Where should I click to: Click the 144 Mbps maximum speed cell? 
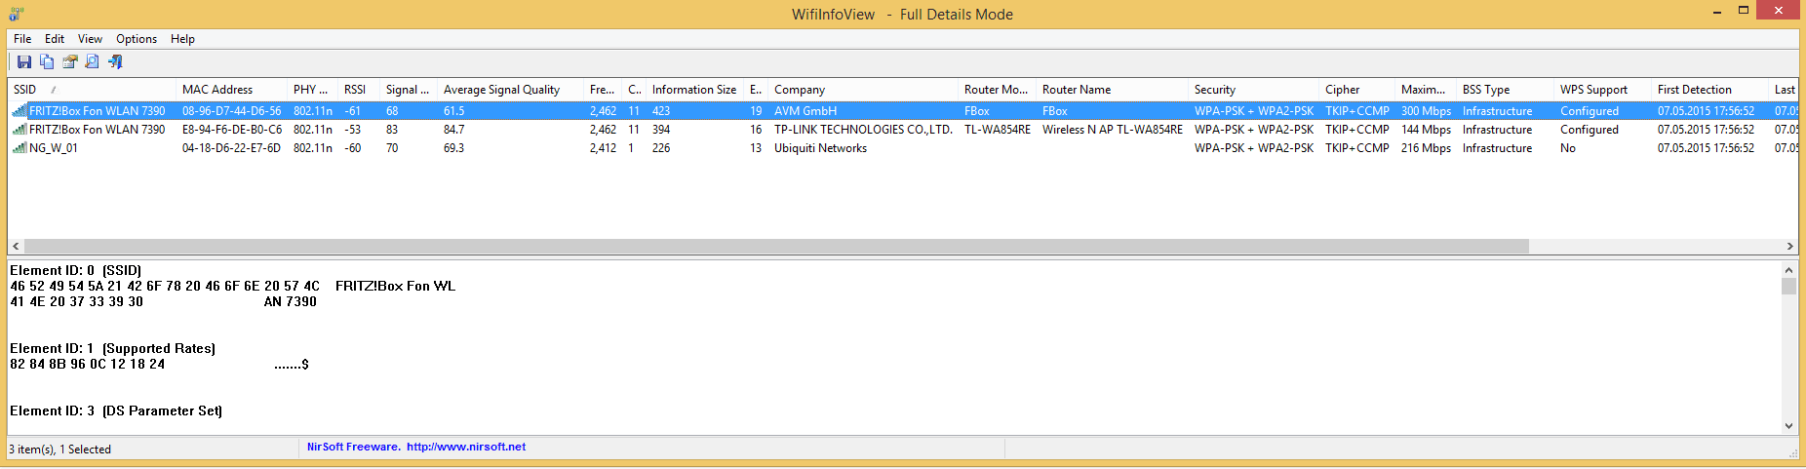pyautogui.click(x=1426, y=130)
